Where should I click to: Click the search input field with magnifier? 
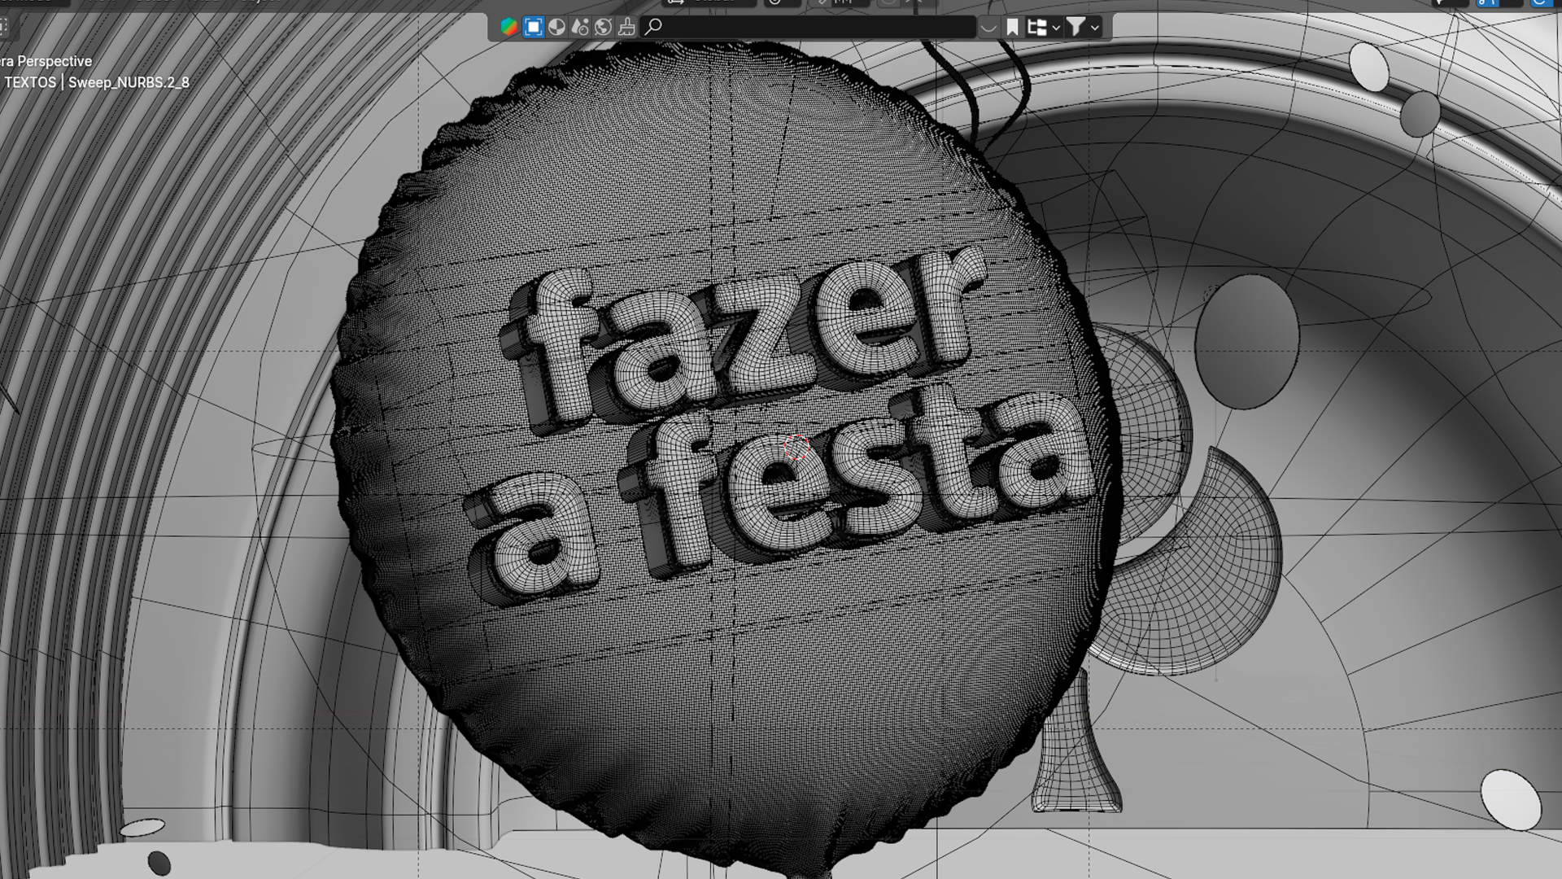[x=808, y=27]
